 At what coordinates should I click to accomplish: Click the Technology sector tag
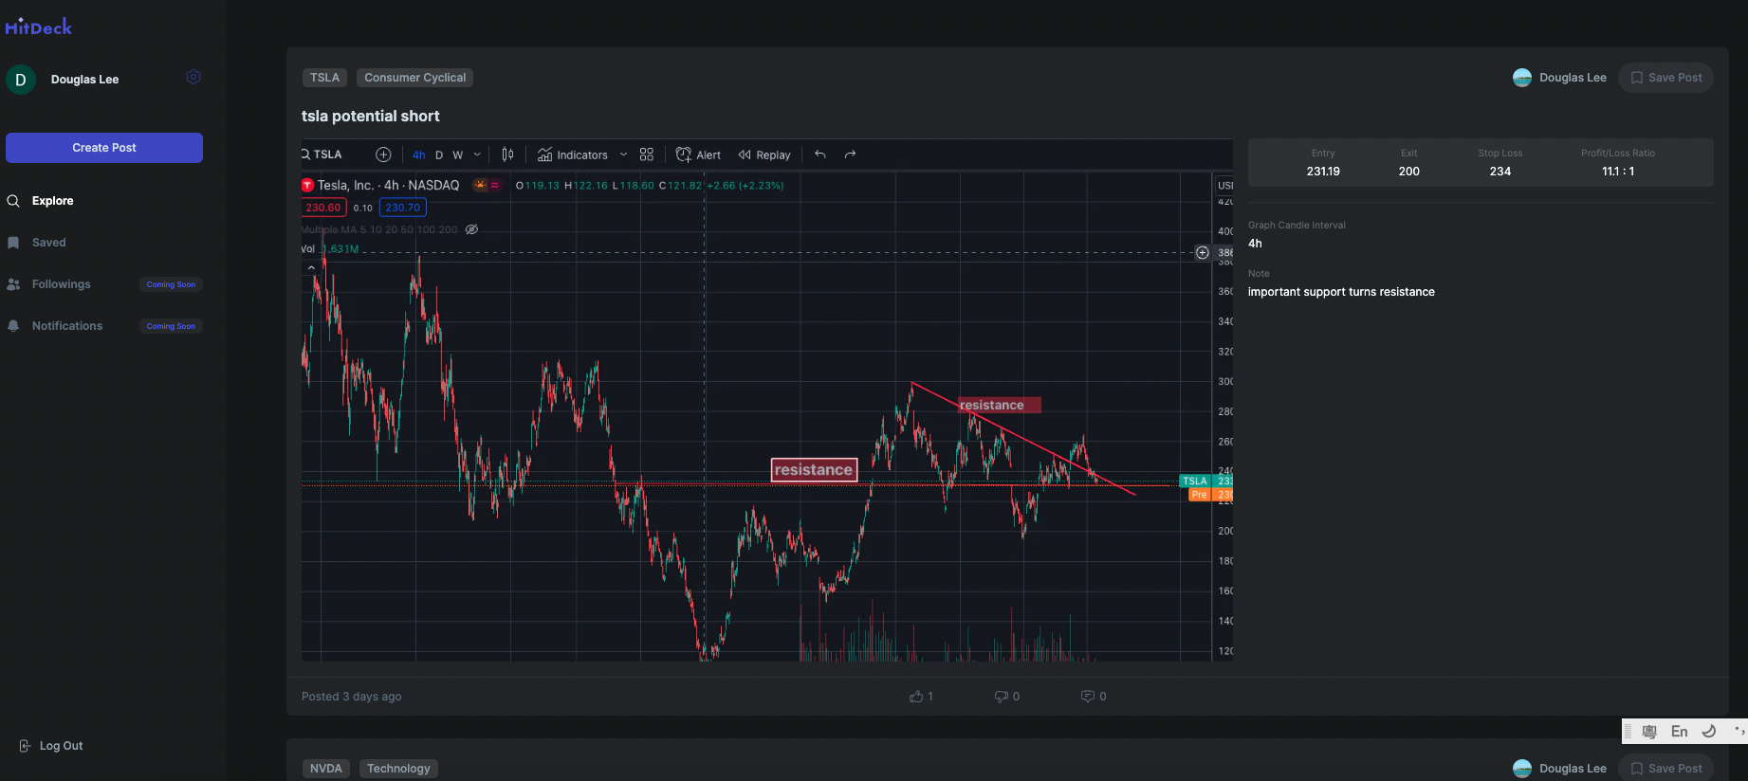point(398,769)
